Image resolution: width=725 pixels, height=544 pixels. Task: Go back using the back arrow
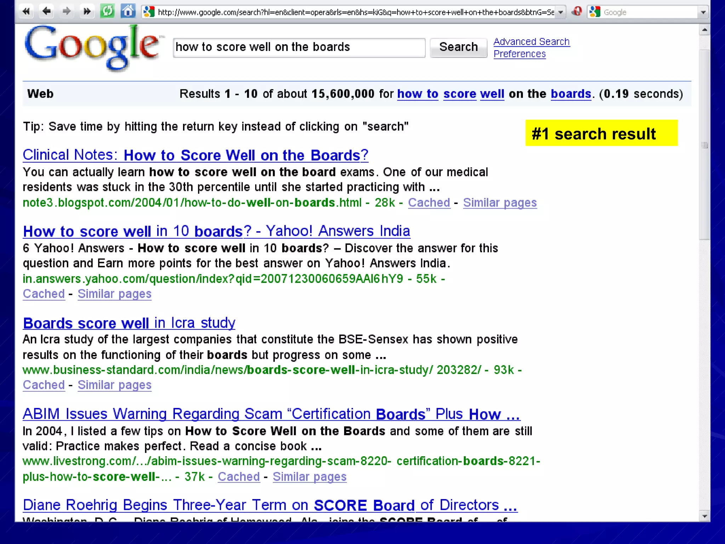click(x=46, y=11)
